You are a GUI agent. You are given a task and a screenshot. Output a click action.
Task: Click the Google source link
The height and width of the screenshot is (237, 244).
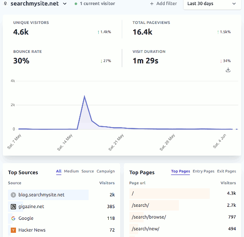pyautogui.click(x=26, y=218)
